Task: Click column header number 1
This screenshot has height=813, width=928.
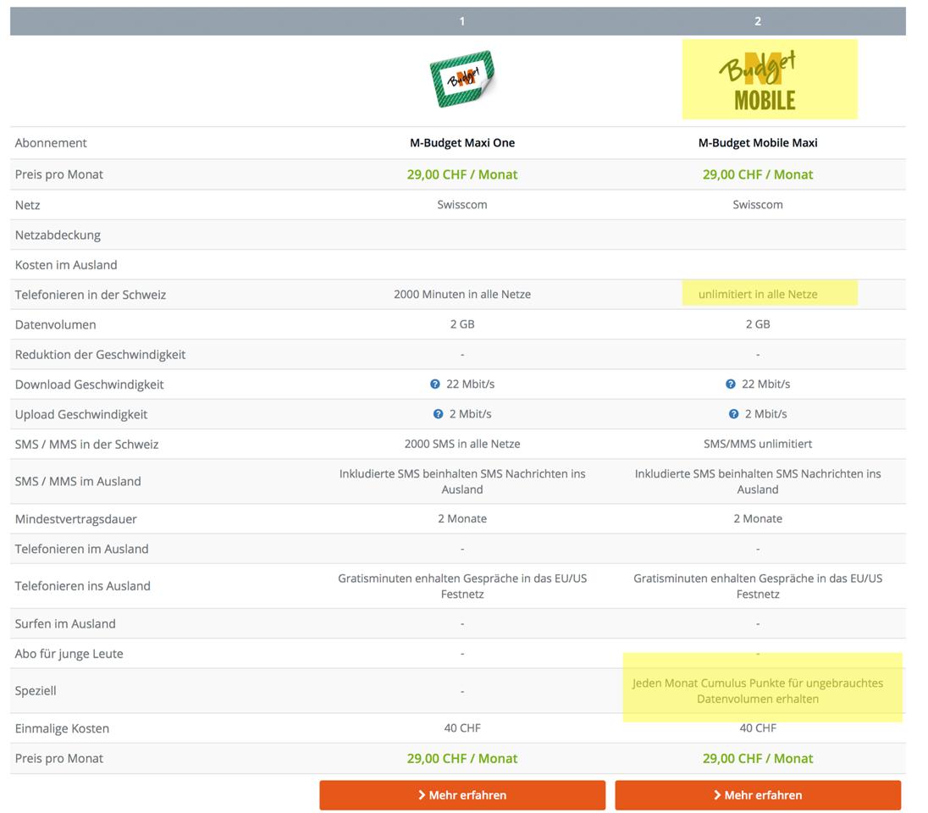Action: click(462, 21)
